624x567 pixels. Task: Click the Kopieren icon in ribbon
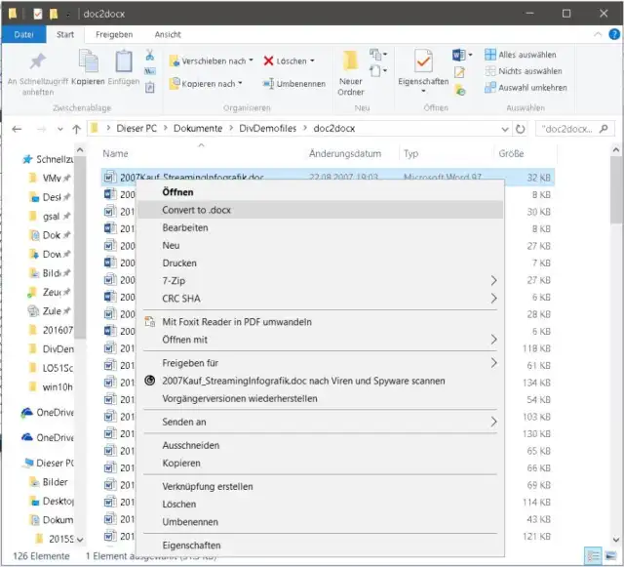coord(89,63)
